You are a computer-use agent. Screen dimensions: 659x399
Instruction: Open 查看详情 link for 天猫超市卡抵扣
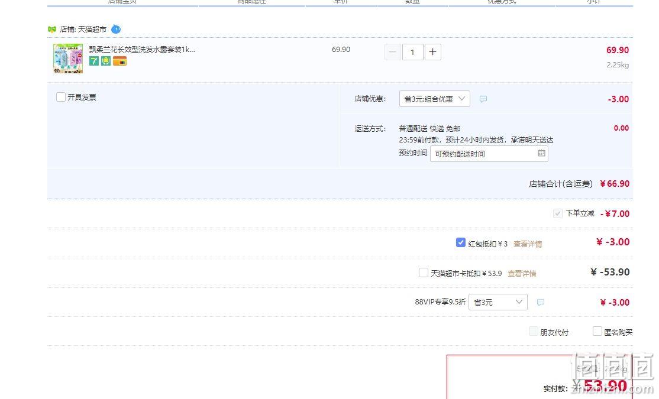(522, 274)
